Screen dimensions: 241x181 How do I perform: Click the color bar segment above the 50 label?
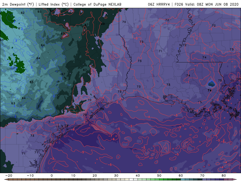coord(161,179)
